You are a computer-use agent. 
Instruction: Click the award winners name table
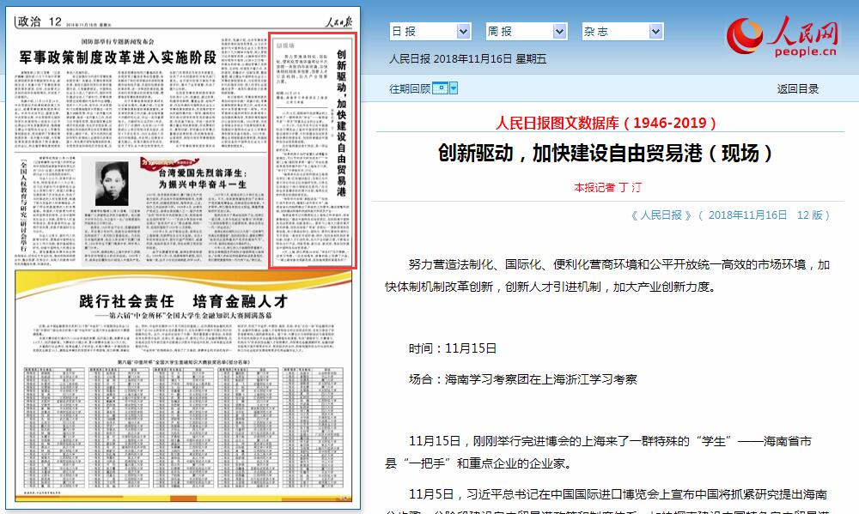(x=184, y=427)
